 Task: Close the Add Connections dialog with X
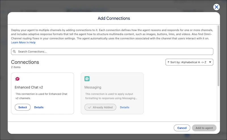pyautogui.click(x=217, y=7)
